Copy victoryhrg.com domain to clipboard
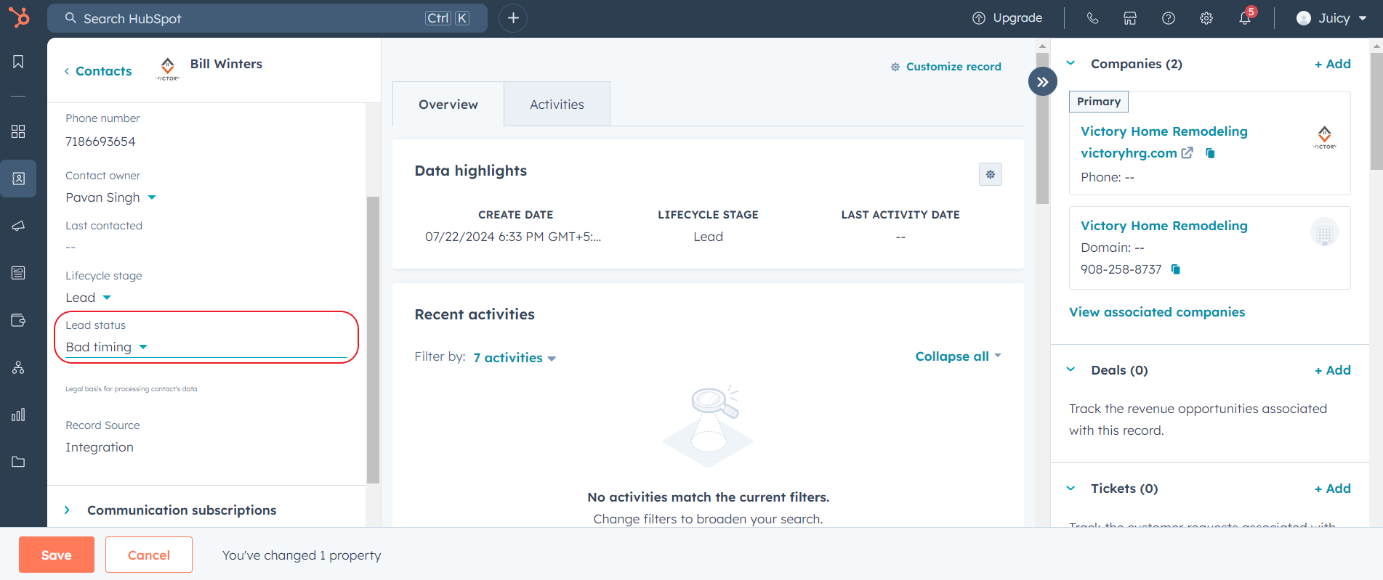The height and width of the screenshot is (580, 1383). tap(1210, 153)
